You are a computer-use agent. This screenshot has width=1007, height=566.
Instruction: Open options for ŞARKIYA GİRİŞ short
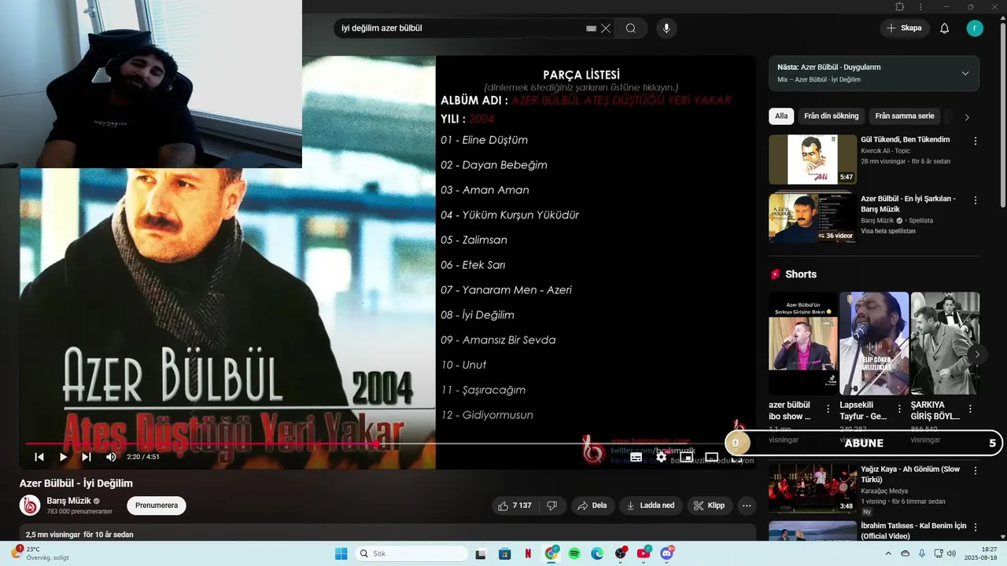tap(970, 409)
